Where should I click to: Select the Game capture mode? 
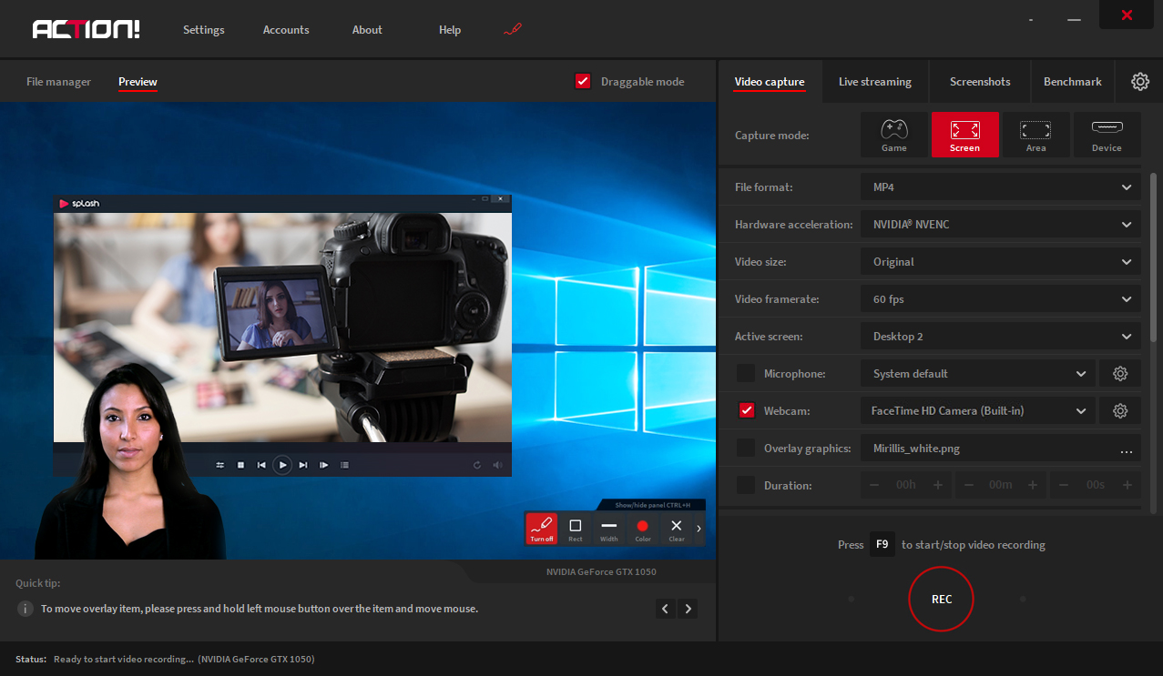(x=893, y=135)
